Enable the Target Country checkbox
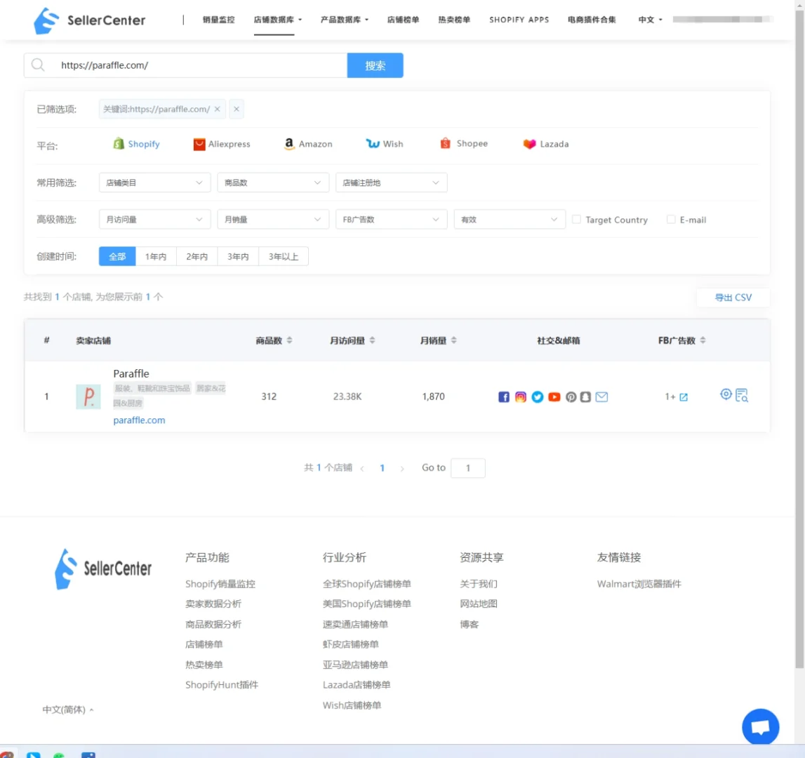 (x=576, y=220)
